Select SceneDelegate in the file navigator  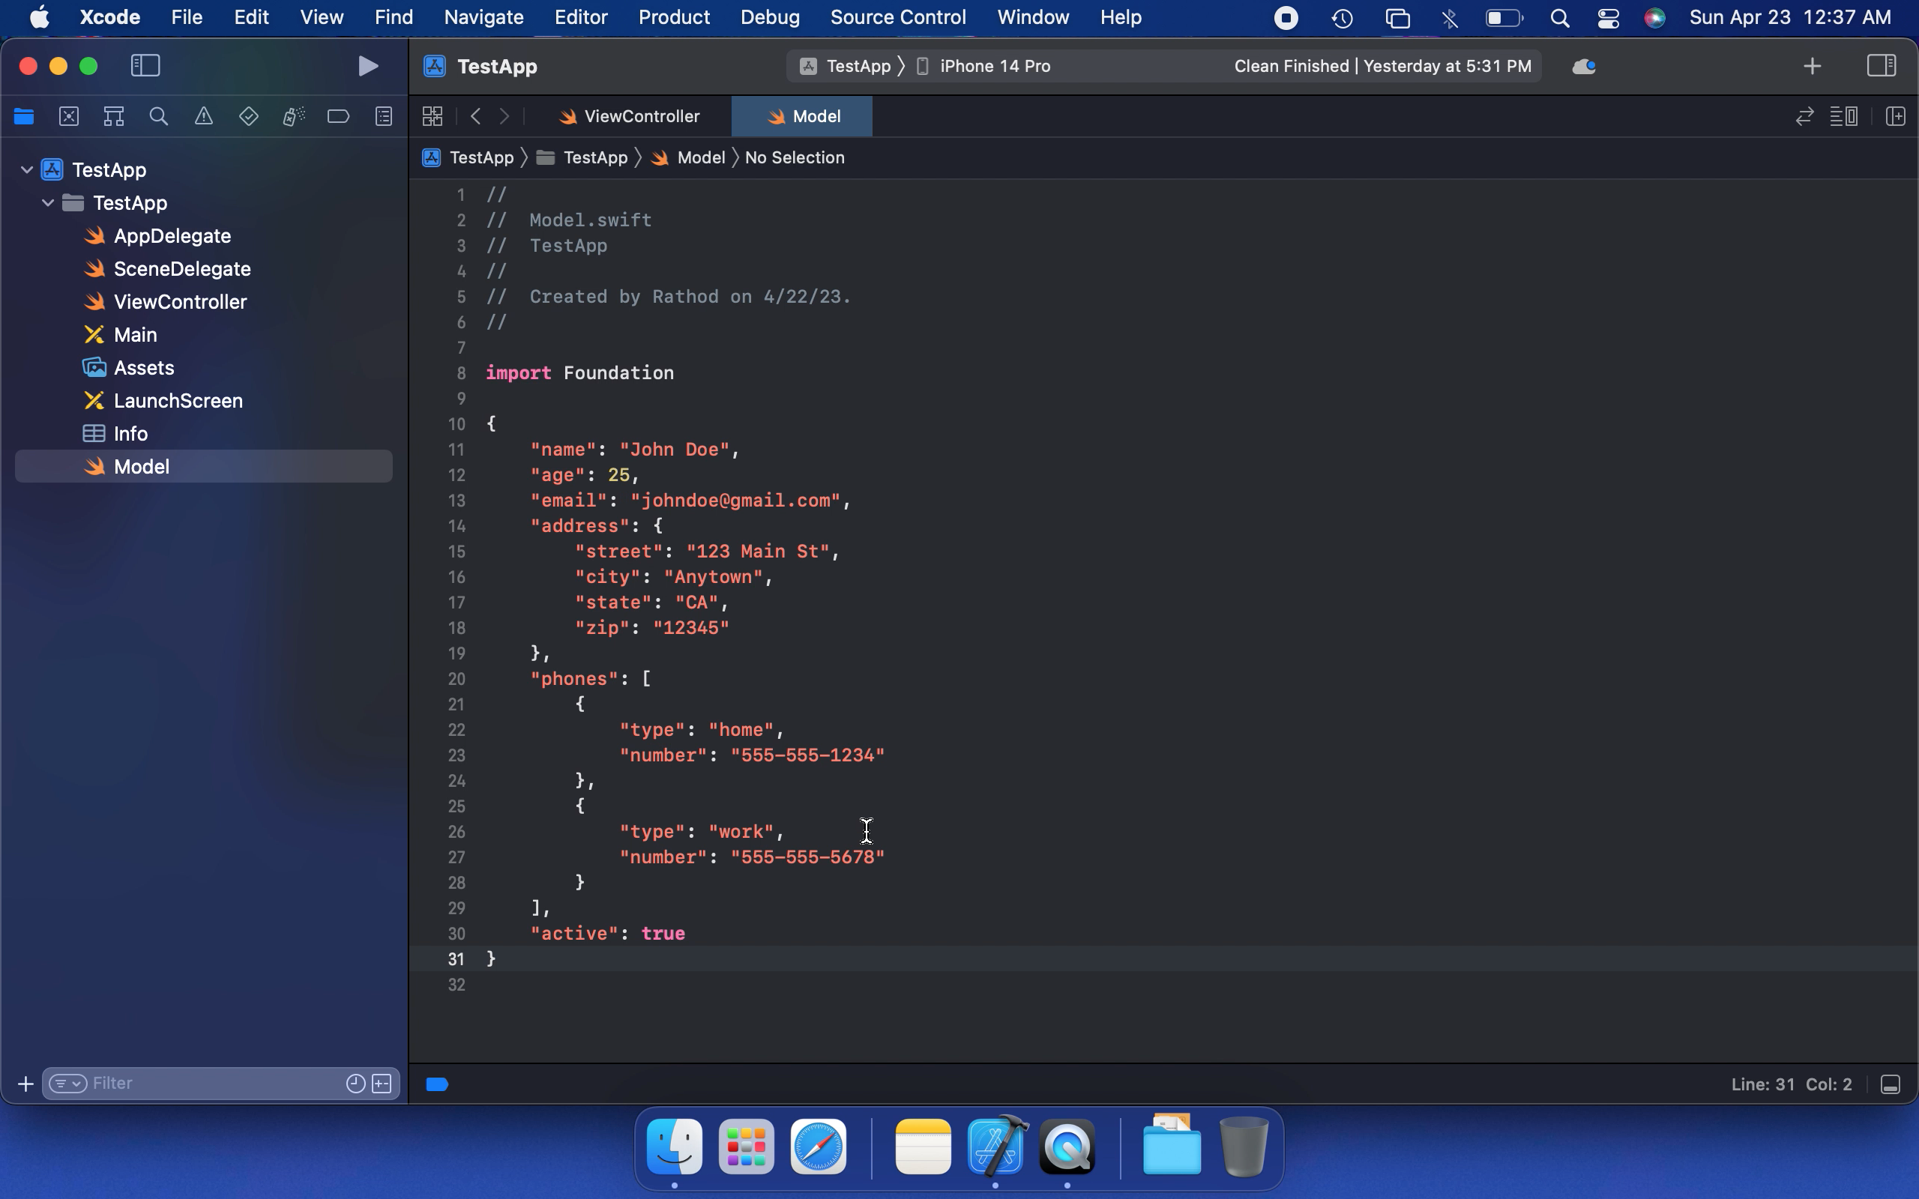click(x=181, y=269)
